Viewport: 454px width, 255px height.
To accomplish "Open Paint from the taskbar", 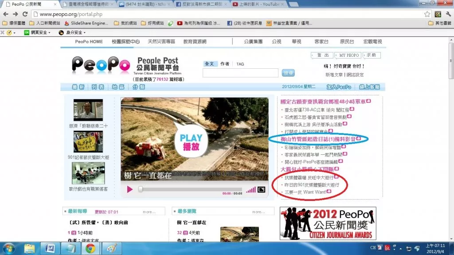I will [111, 249].
